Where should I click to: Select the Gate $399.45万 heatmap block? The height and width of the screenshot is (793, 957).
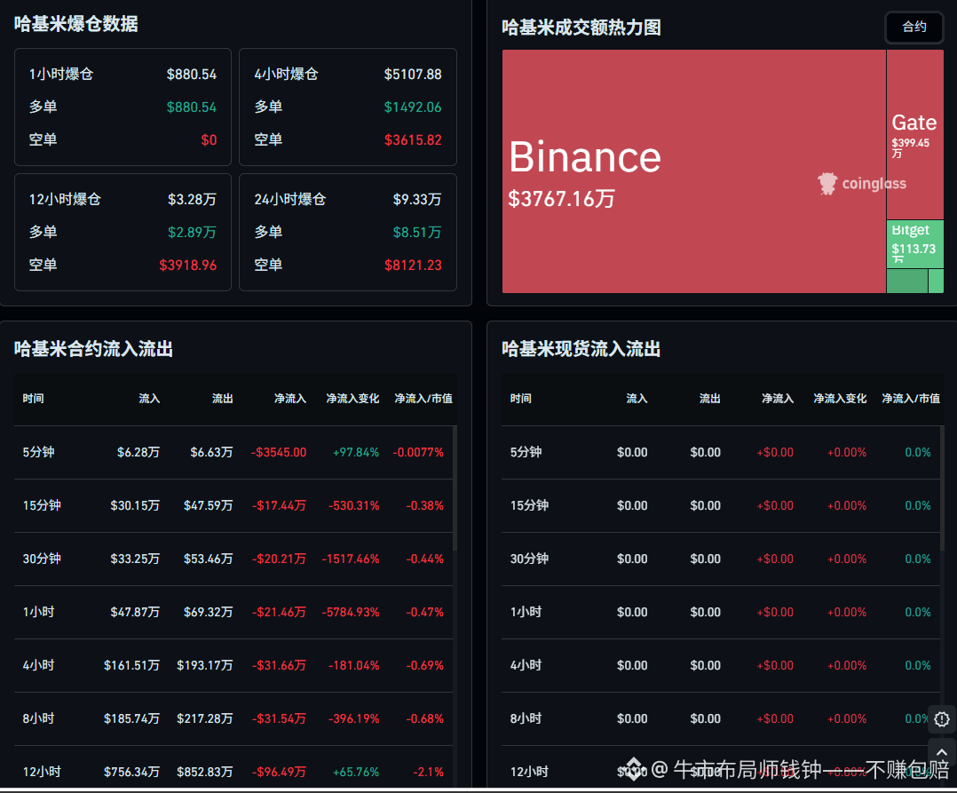pyautogui.click(x=915, y=134)
